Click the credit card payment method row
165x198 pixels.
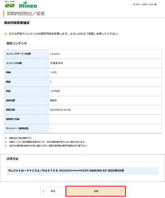[82, 171]
